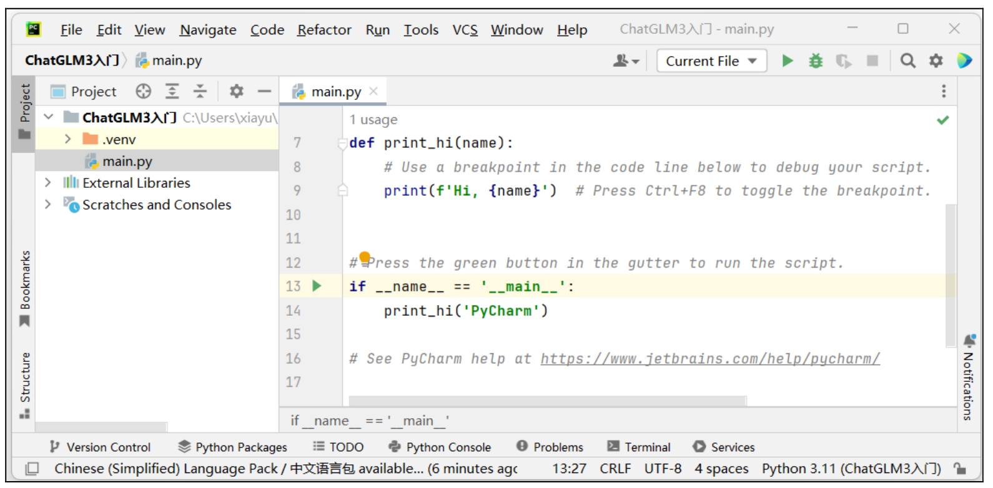Screen dimensions: 993x488
Task: Open Project panel options gear
Action: 236,91
